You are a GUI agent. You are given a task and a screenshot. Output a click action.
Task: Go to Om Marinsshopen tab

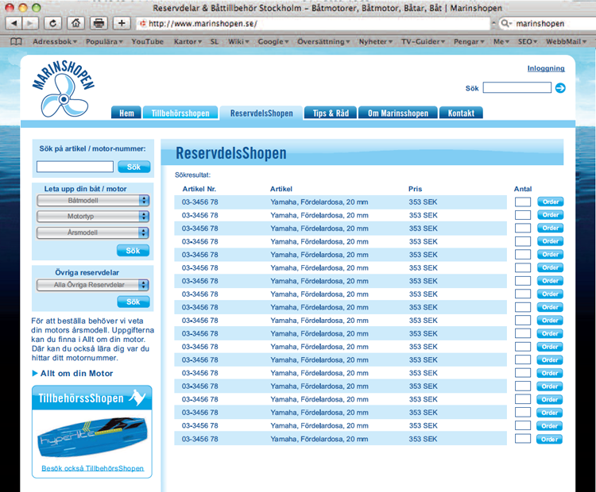[x=397, y=113]
